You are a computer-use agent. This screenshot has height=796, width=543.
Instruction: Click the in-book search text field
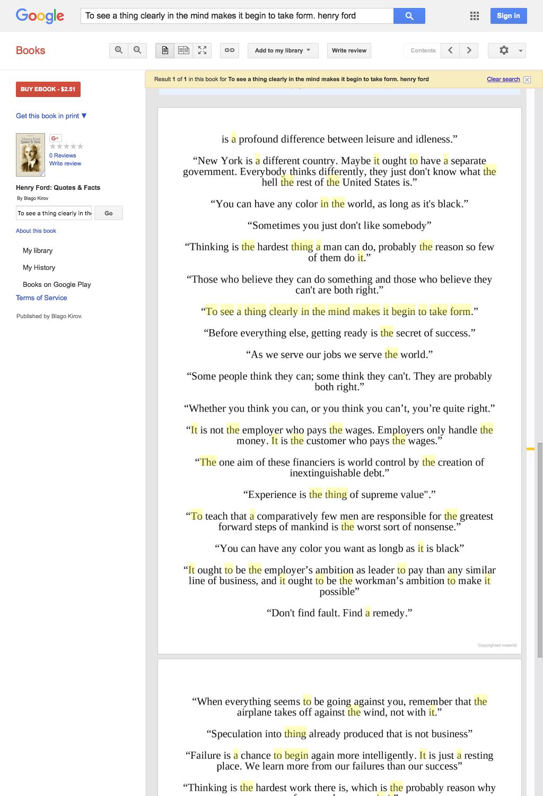coord(54,213)
